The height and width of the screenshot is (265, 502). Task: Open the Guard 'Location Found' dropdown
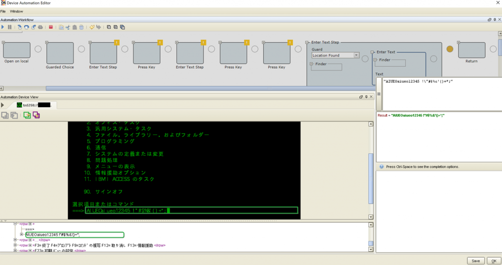(356, 55)
